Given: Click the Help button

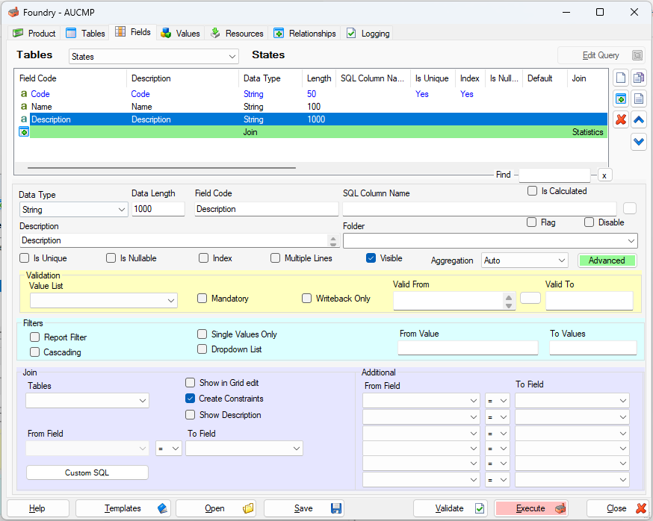Looking at the screenshot, I should [x=38, y=508].
